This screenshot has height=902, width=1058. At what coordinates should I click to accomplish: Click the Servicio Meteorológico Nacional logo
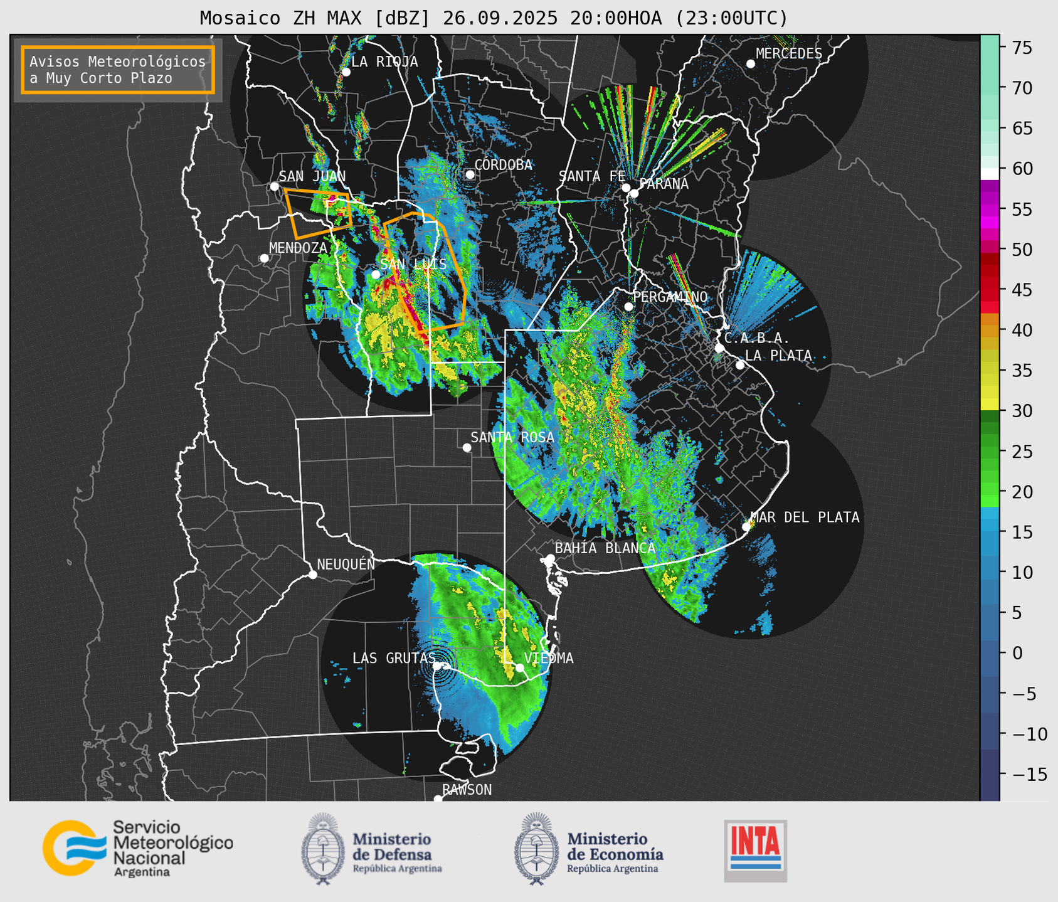(x=138, y=848)
